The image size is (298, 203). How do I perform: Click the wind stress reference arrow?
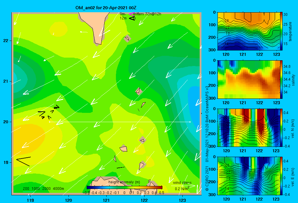183,186
